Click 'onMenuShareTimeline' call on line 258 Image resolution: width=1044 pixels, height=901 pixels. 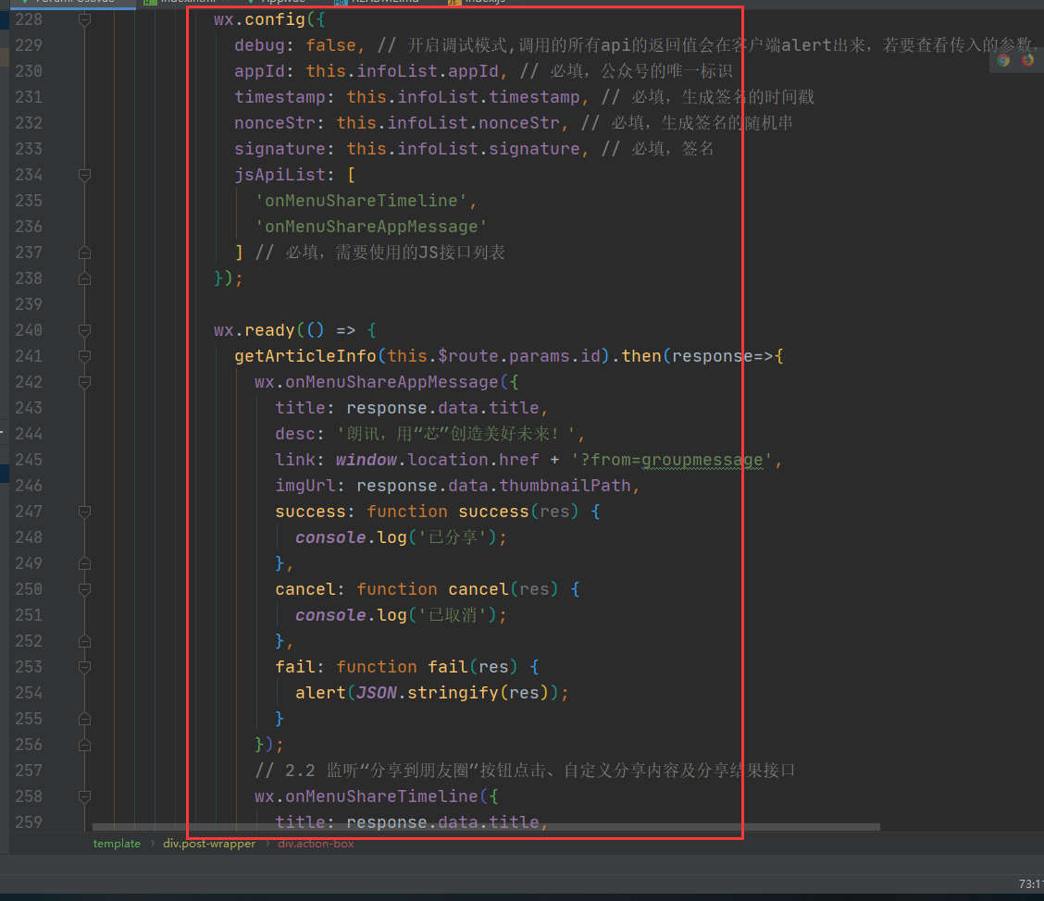(x=381, y=796)
